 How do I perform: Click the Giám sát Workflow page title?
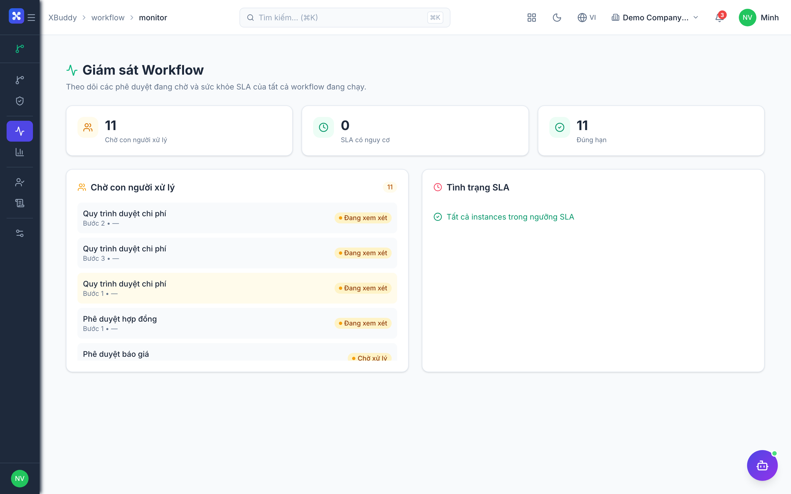coord(143,70)
